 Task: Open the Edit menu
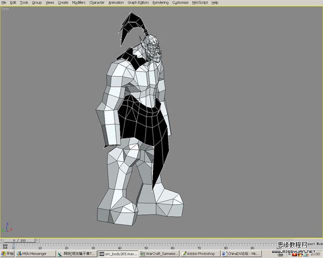click(x=13, y=2)
